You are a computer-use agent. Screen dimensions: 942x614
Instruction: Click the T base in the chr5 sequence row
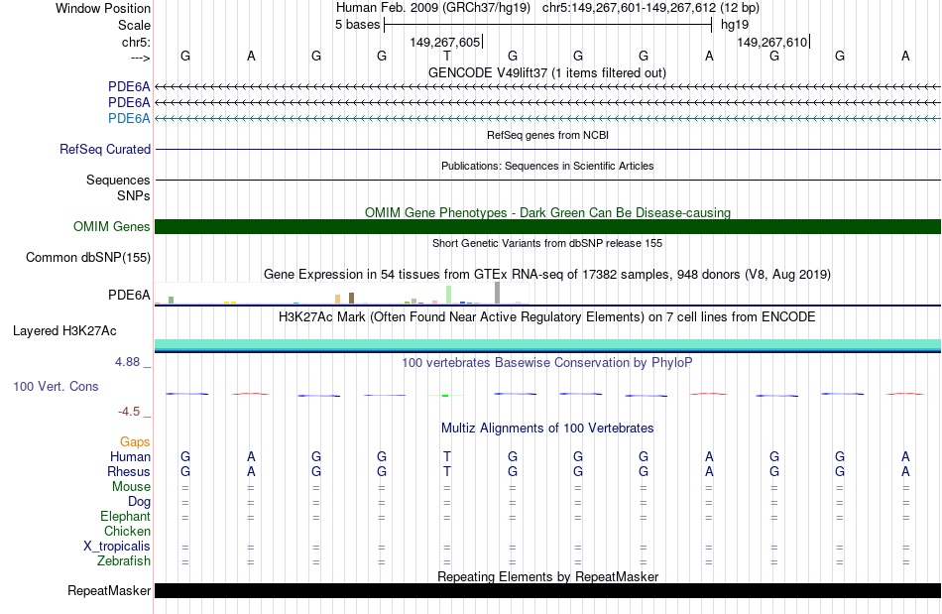(x=447, y=56)
